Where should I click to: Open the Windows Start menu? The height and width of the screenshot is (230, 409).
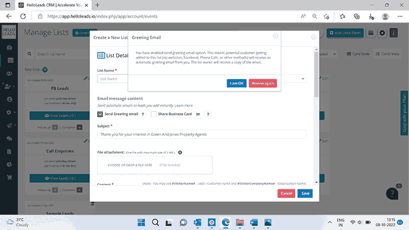click(x=141, y=223)
